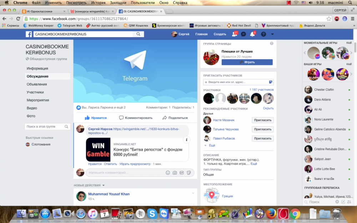357x223 pixels.
Task: Click the chat settings gear icon
Action: coord(337,202)
